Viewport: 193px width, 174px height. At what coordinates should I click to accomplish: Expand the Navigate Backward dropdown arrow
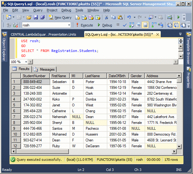click(x=156, y=17)
